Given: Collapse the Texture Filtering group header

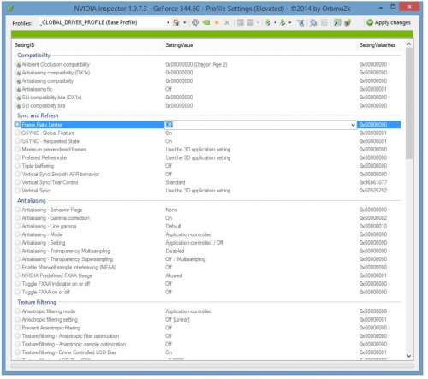Looking at the screenshot, I should [37, 302].
